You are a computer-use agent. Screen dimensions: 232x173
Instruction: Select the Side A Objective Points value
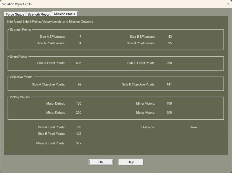pos(79,84)
